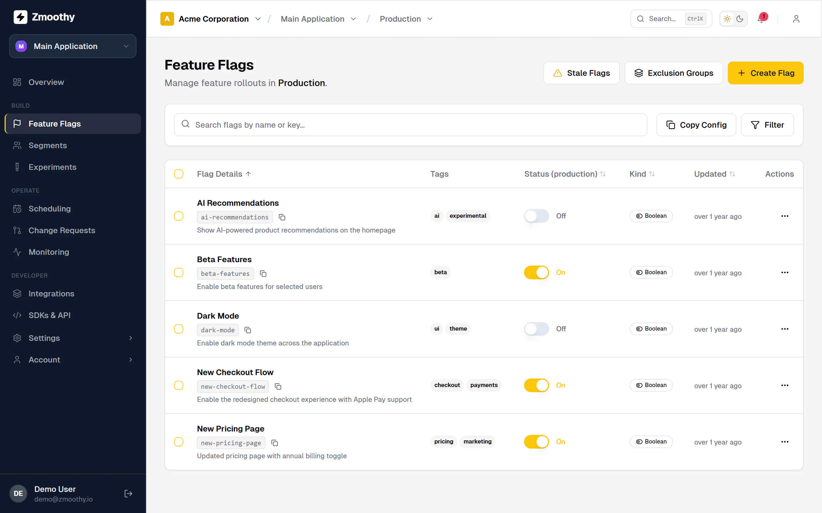Open actions menu for New Pricing Page
The image size is (822, 513).
pos(785,442)
